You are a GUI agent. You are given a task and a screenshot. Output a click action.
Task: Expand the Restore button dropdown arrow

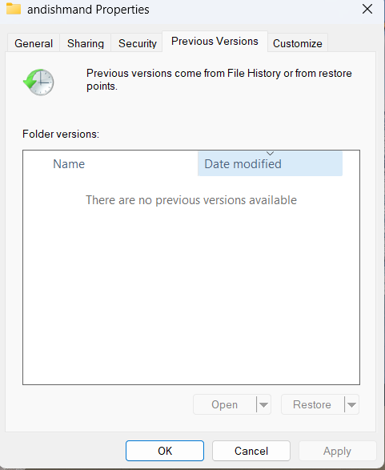pos(351,405)
